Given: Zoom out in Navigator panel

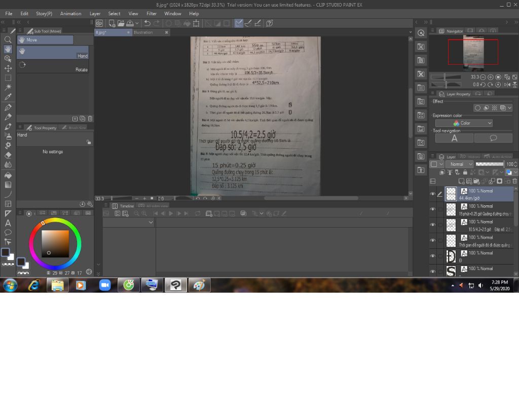Looking at the screenshot, I should click(x=483, y=77).
